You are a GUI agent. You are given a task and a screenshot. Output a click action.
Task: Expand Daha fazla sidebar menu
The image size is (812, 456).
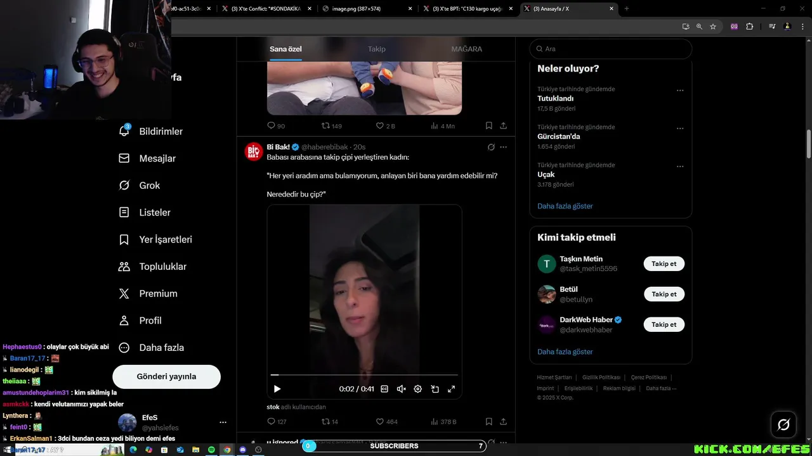(x=151, y=348)
